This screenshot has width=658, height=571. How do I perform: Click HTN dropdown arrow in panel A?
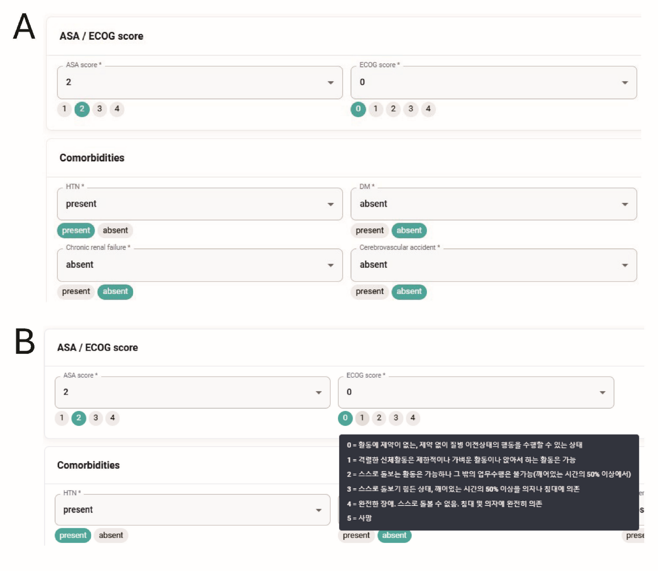click(x=330, y=204)
